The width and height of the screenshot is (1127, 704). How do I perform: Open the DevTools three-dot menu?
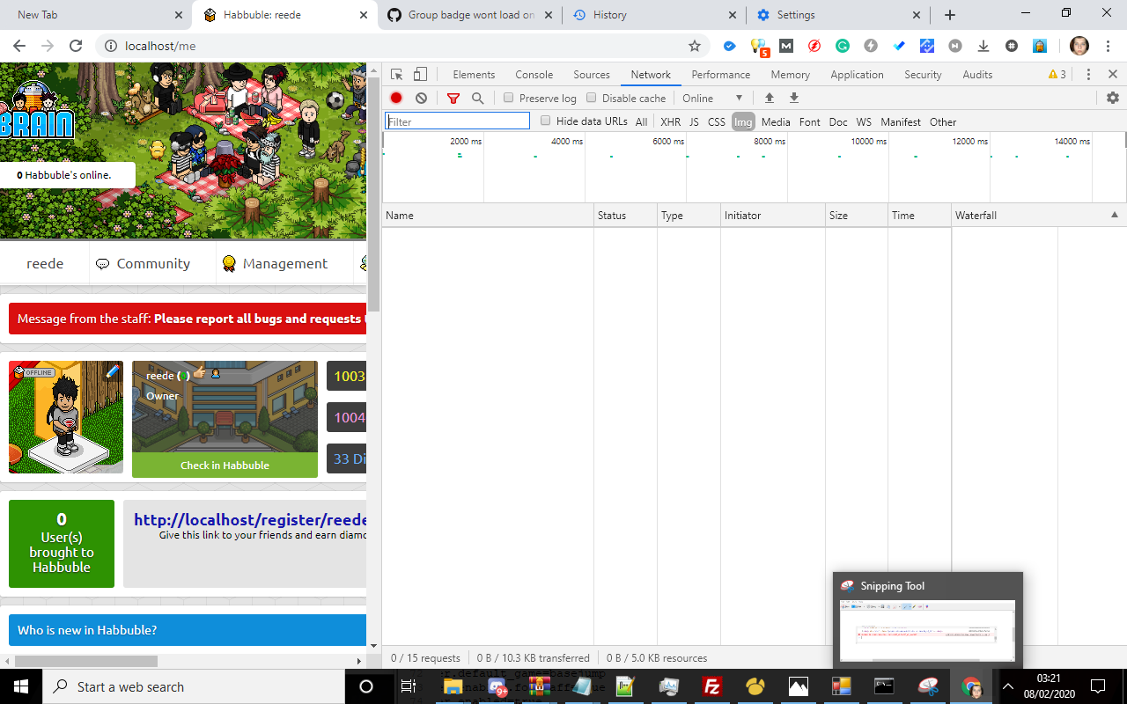pos(1089,74)
